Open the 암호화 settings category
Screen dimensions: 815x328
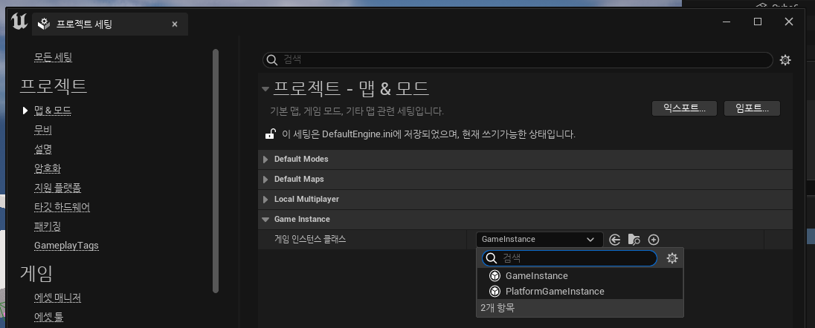pyautogui.click(x=48, y=168)
